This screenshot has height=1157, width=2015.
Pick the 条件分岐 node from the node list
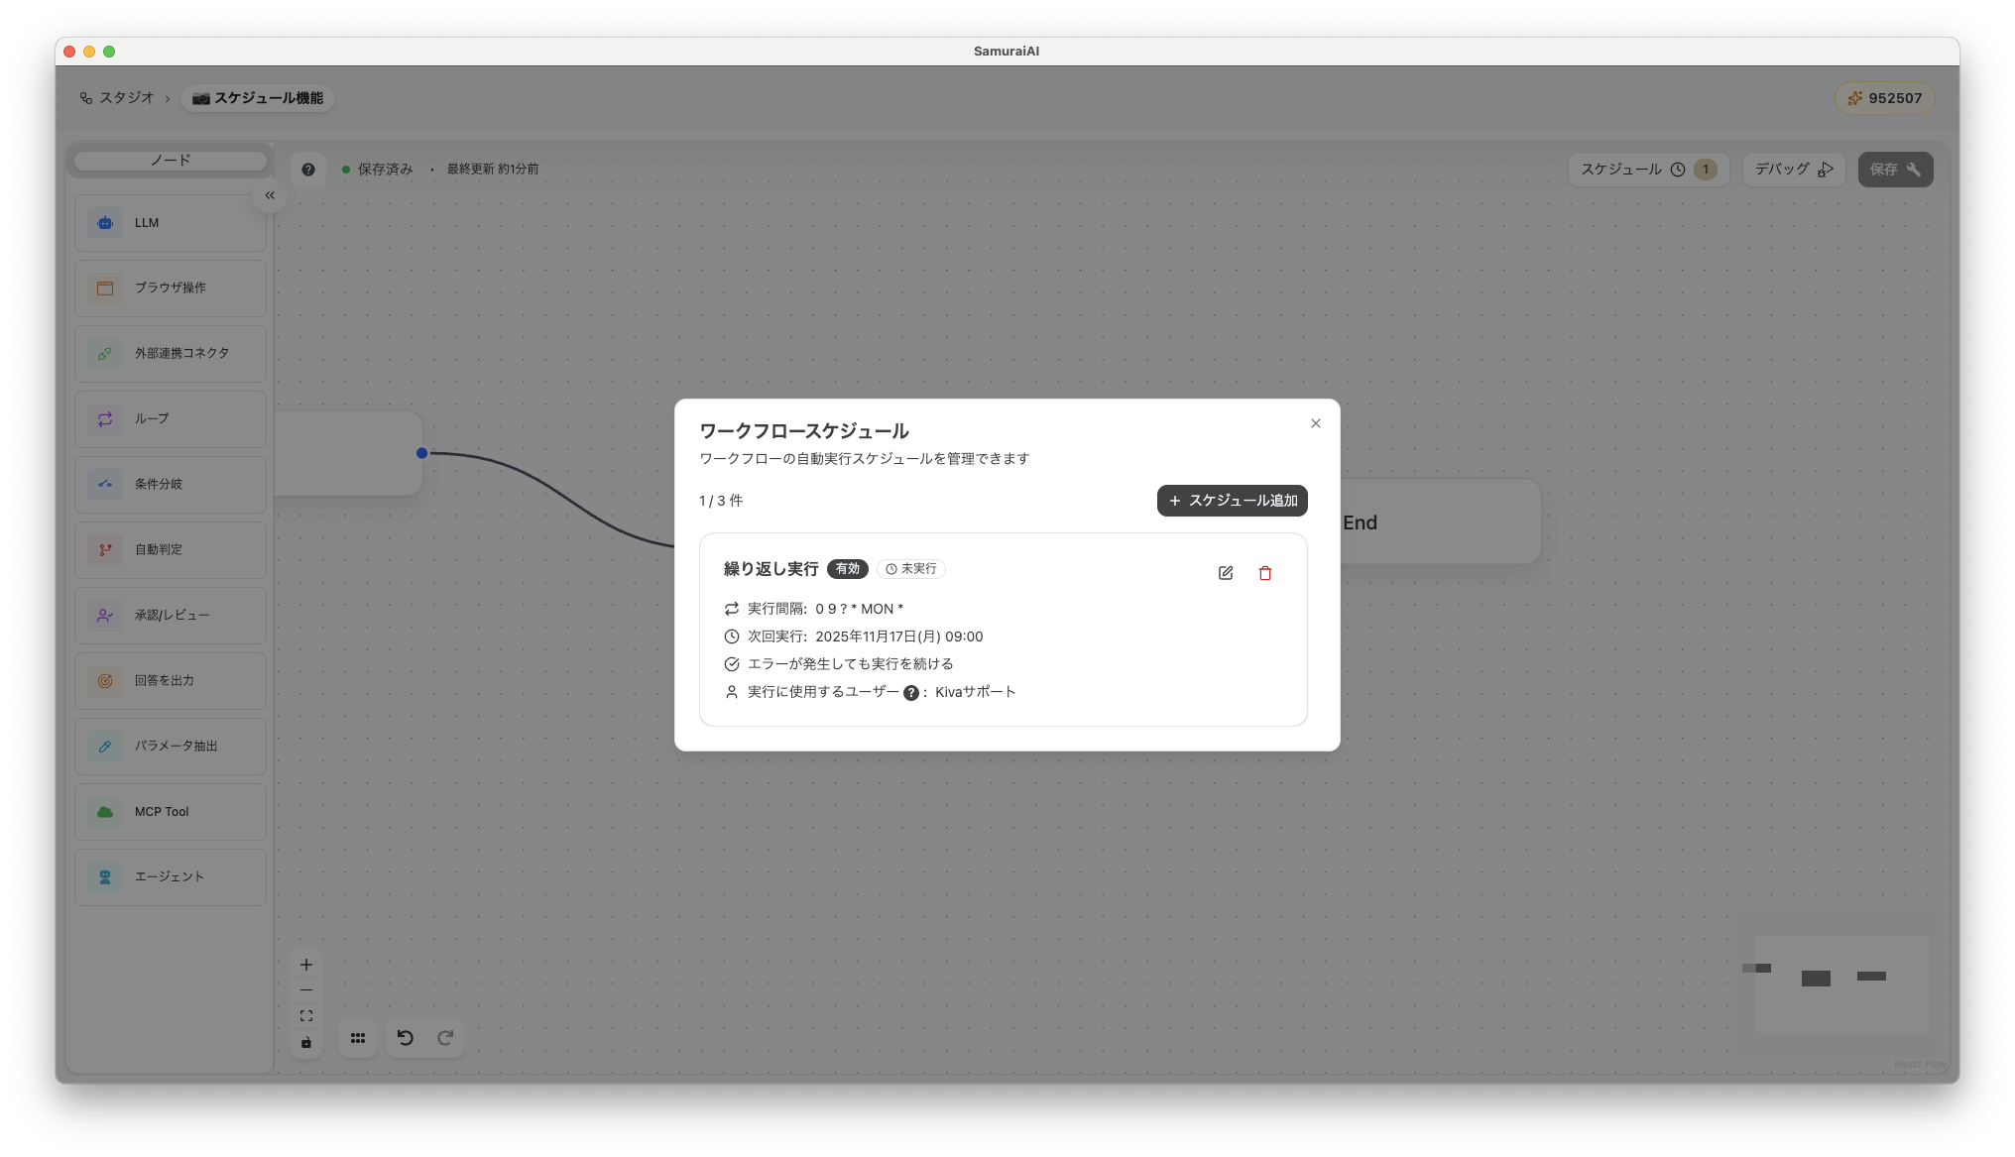coord(169,484)
